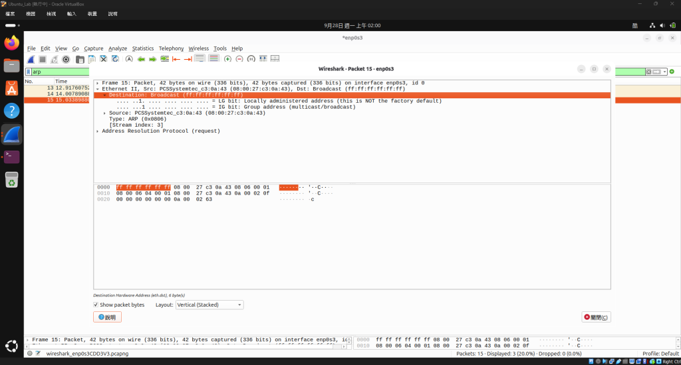Image resolution: width=681 pixels, height=365 pixels.
Task: Open the Capture menu
Action: (93, 48)
